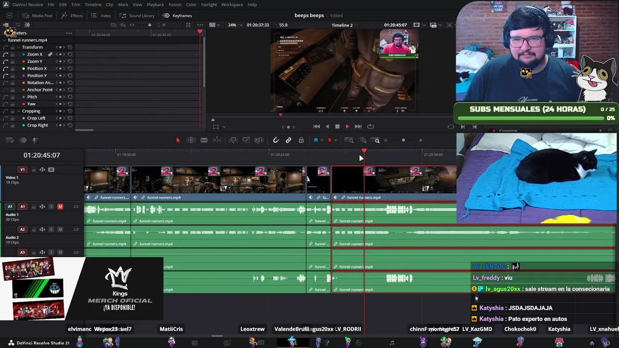Adjust the timeline zoom slider handle
This screenshot has width=619, height=348.
pos(403,140)
